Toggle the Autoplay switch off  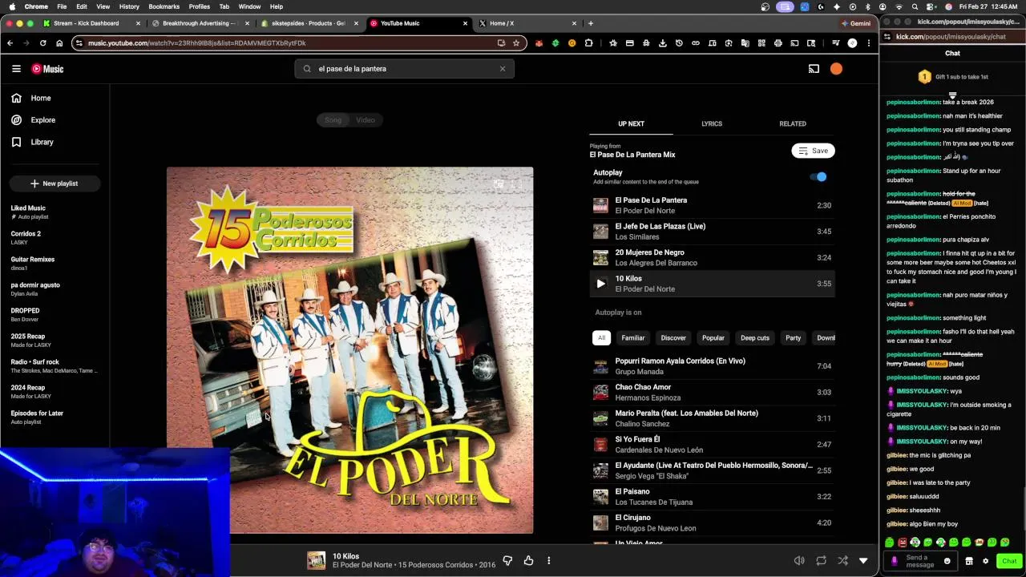tap(818, 177)
